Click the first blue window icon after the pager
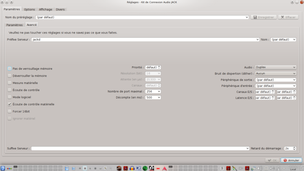304x171 pixels. [67, 168]
